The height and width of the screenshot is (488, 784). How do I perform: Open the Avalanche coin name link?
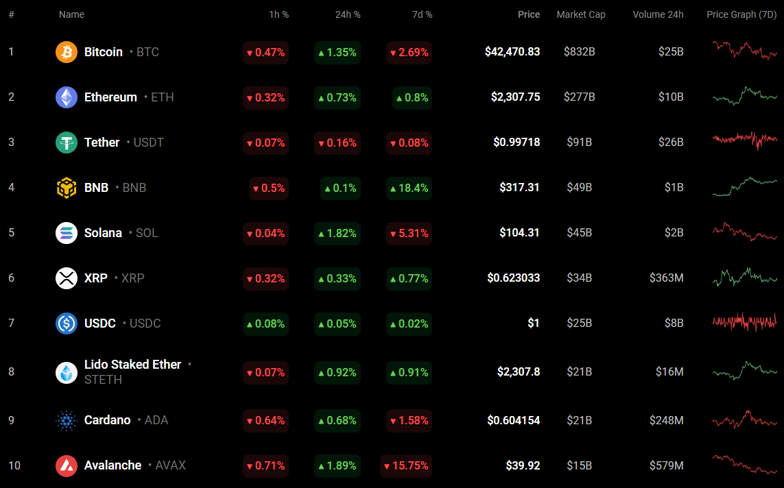point(112,465)
